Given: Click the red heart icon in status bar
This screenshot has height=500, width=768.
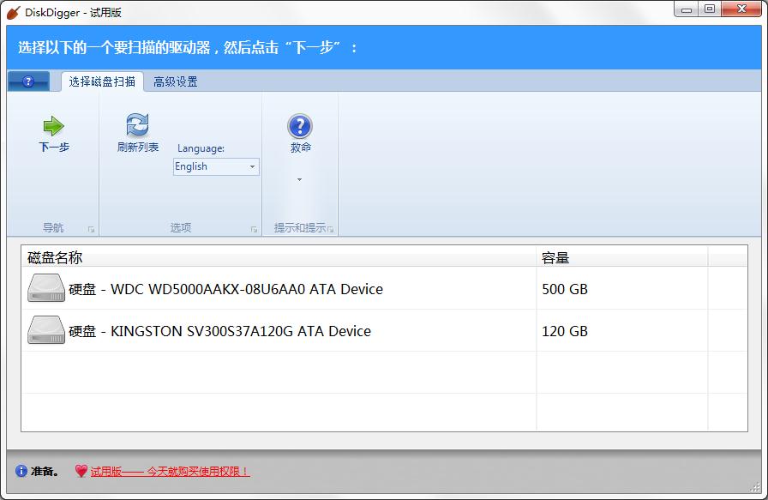Looking at the screenshot, I should [81, 471].
